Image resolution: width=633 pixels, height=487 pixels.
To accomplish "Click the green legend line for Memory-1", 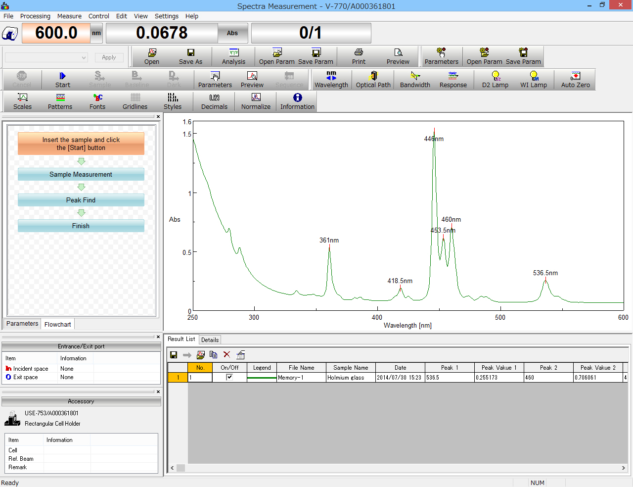I will point(262,378).
